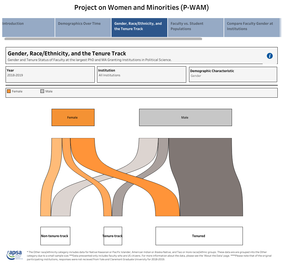Click the horizontal tab scrollbar

(x=103, y=39)
